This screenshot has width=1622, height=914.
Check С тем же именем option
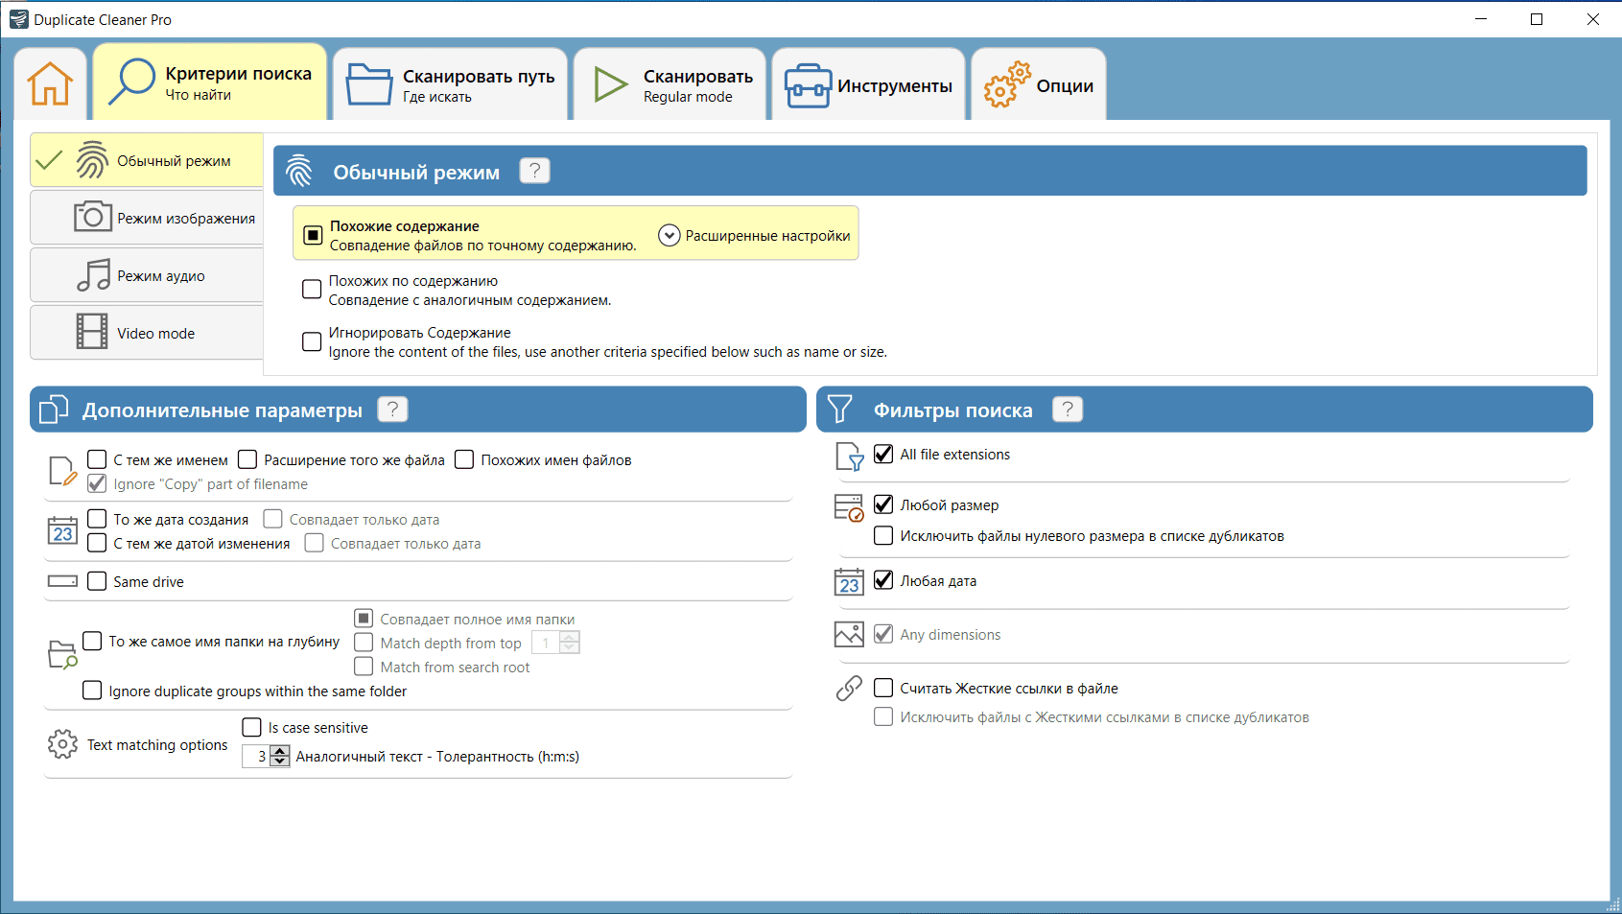[97, 459]
